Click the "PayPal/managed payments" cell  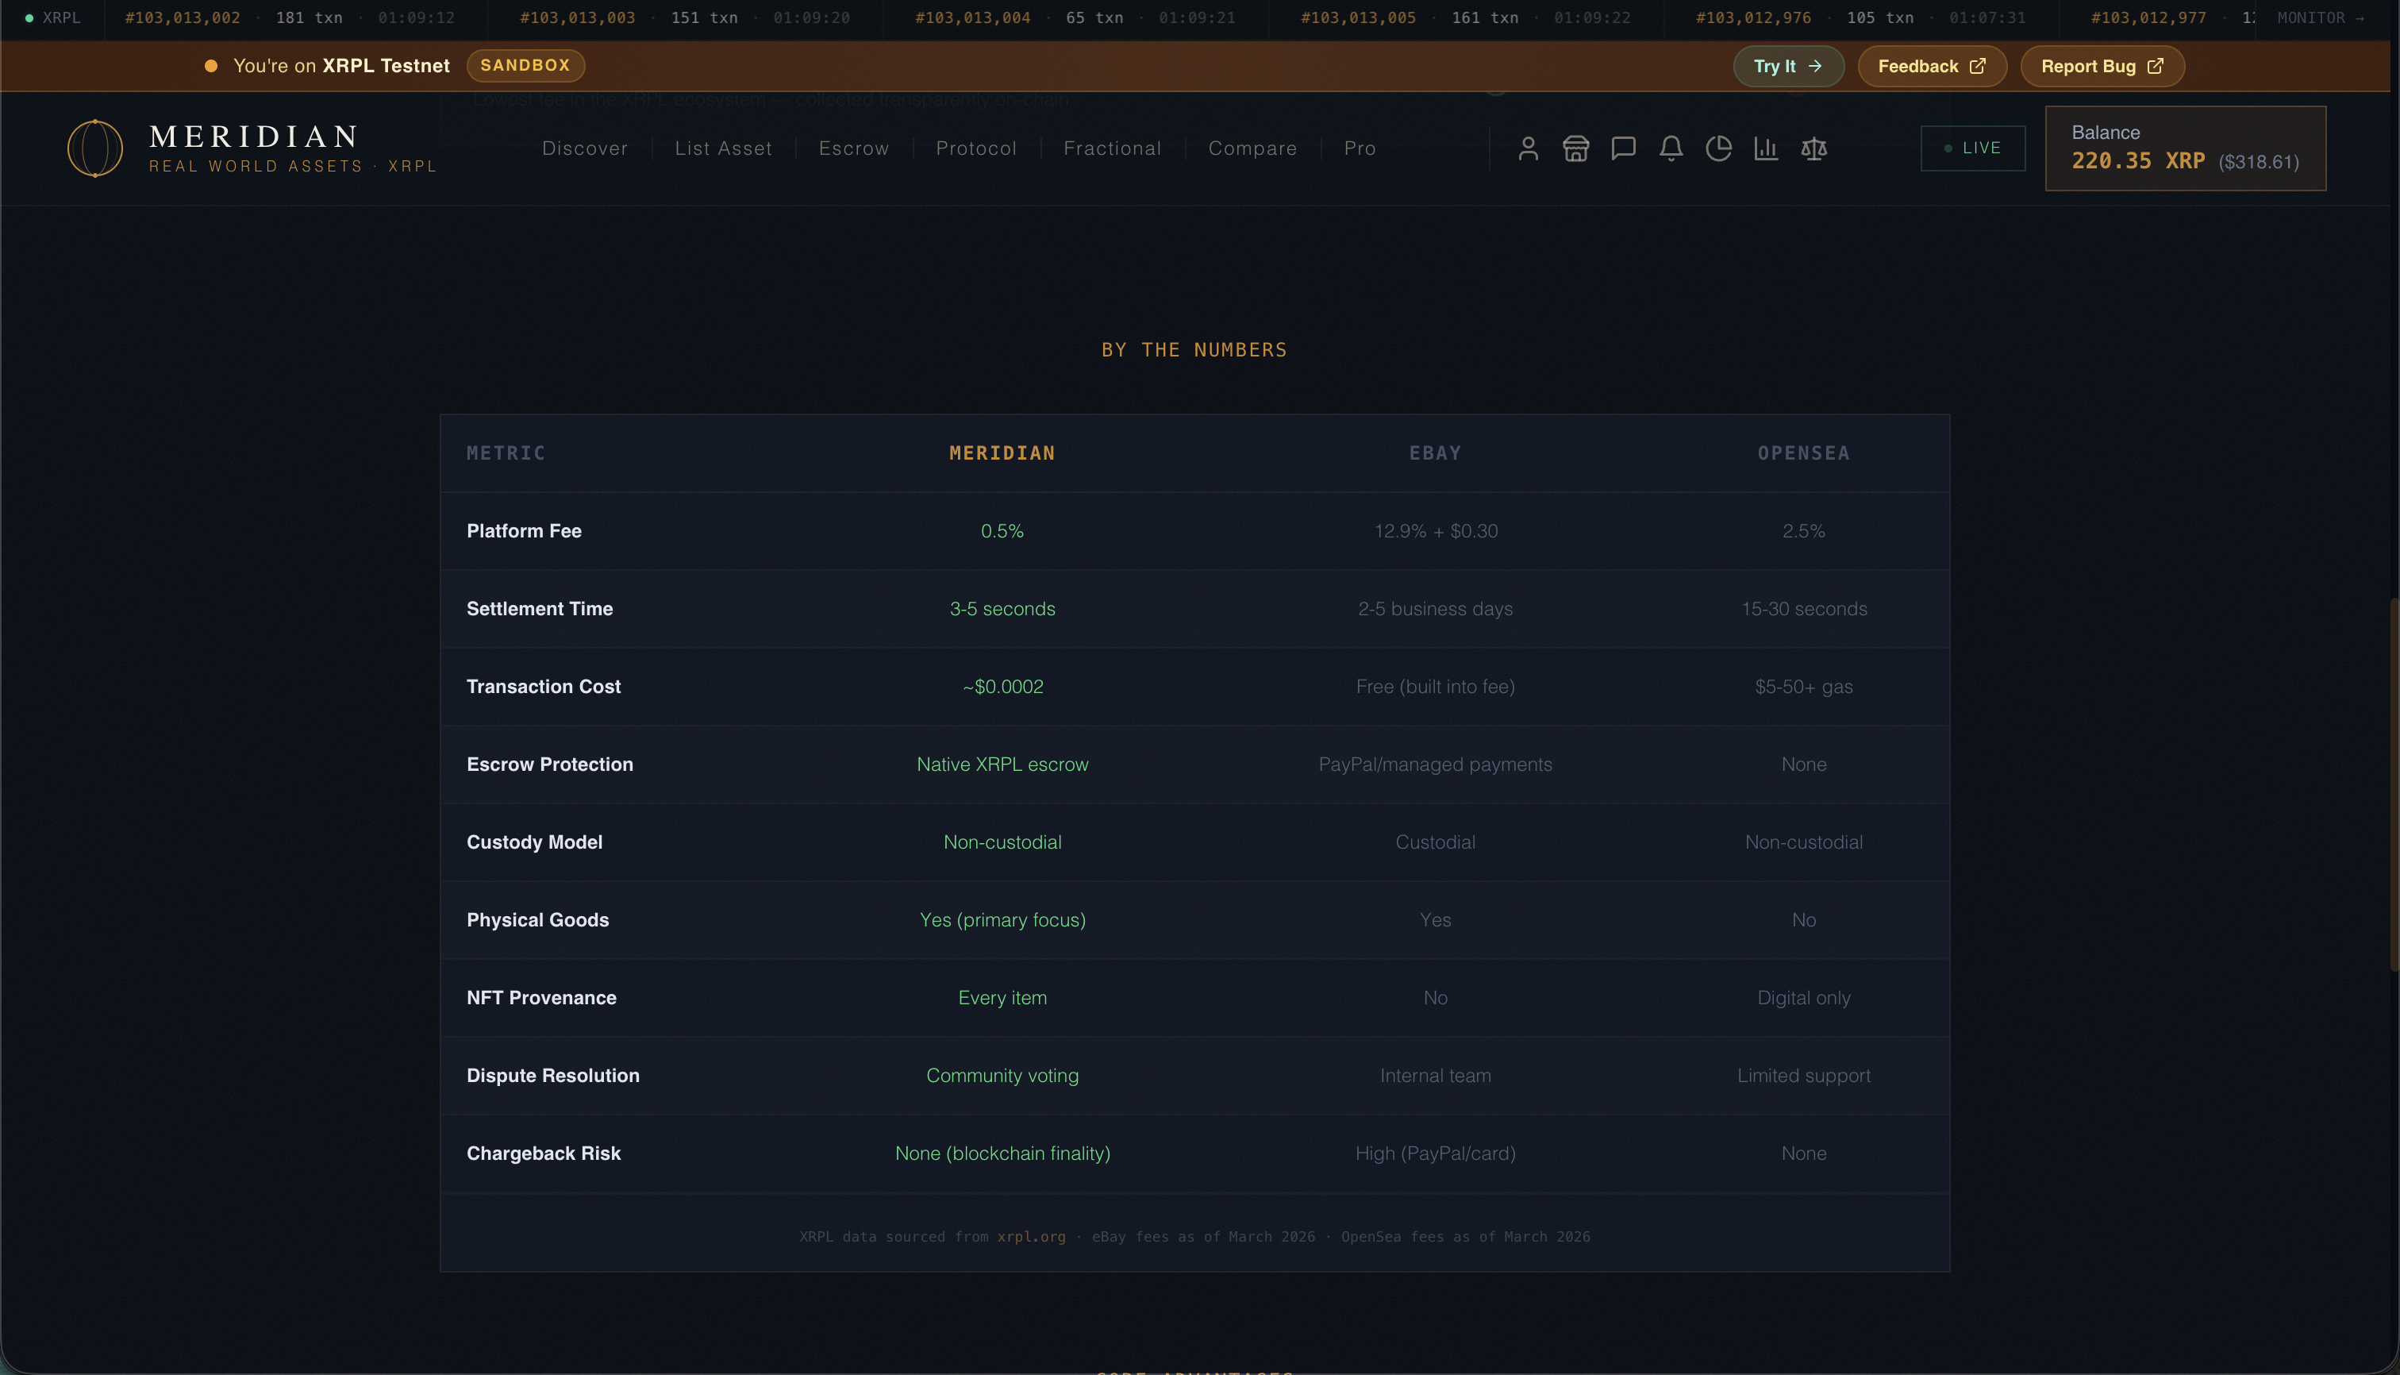(x=1435, y=765)
